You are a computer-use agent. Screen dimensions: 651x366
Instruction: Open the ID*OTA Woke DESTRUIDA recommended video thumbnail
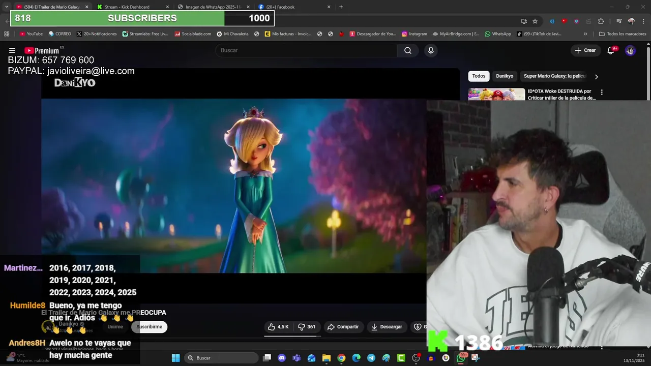pos(496,95)
